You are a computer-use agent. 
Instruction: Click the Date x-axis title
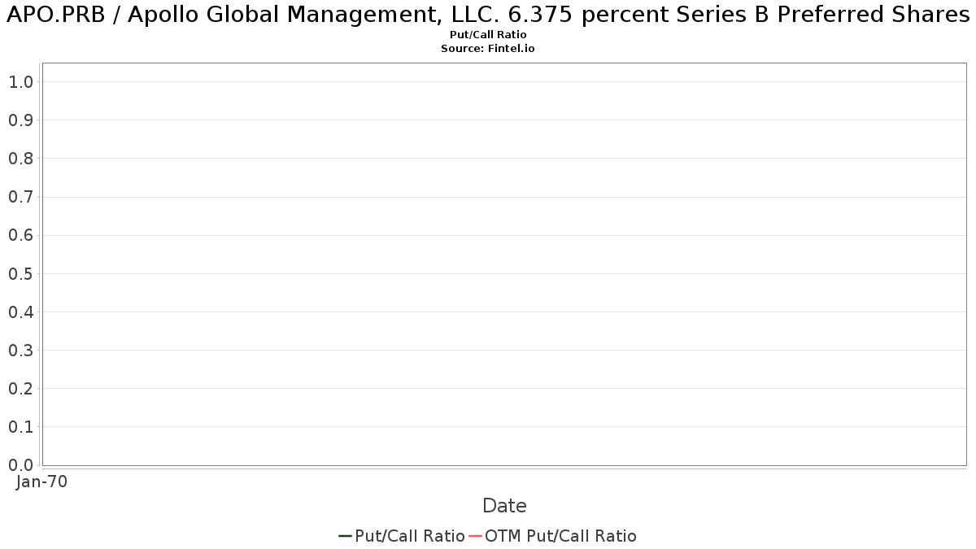(x=504, y=506)
